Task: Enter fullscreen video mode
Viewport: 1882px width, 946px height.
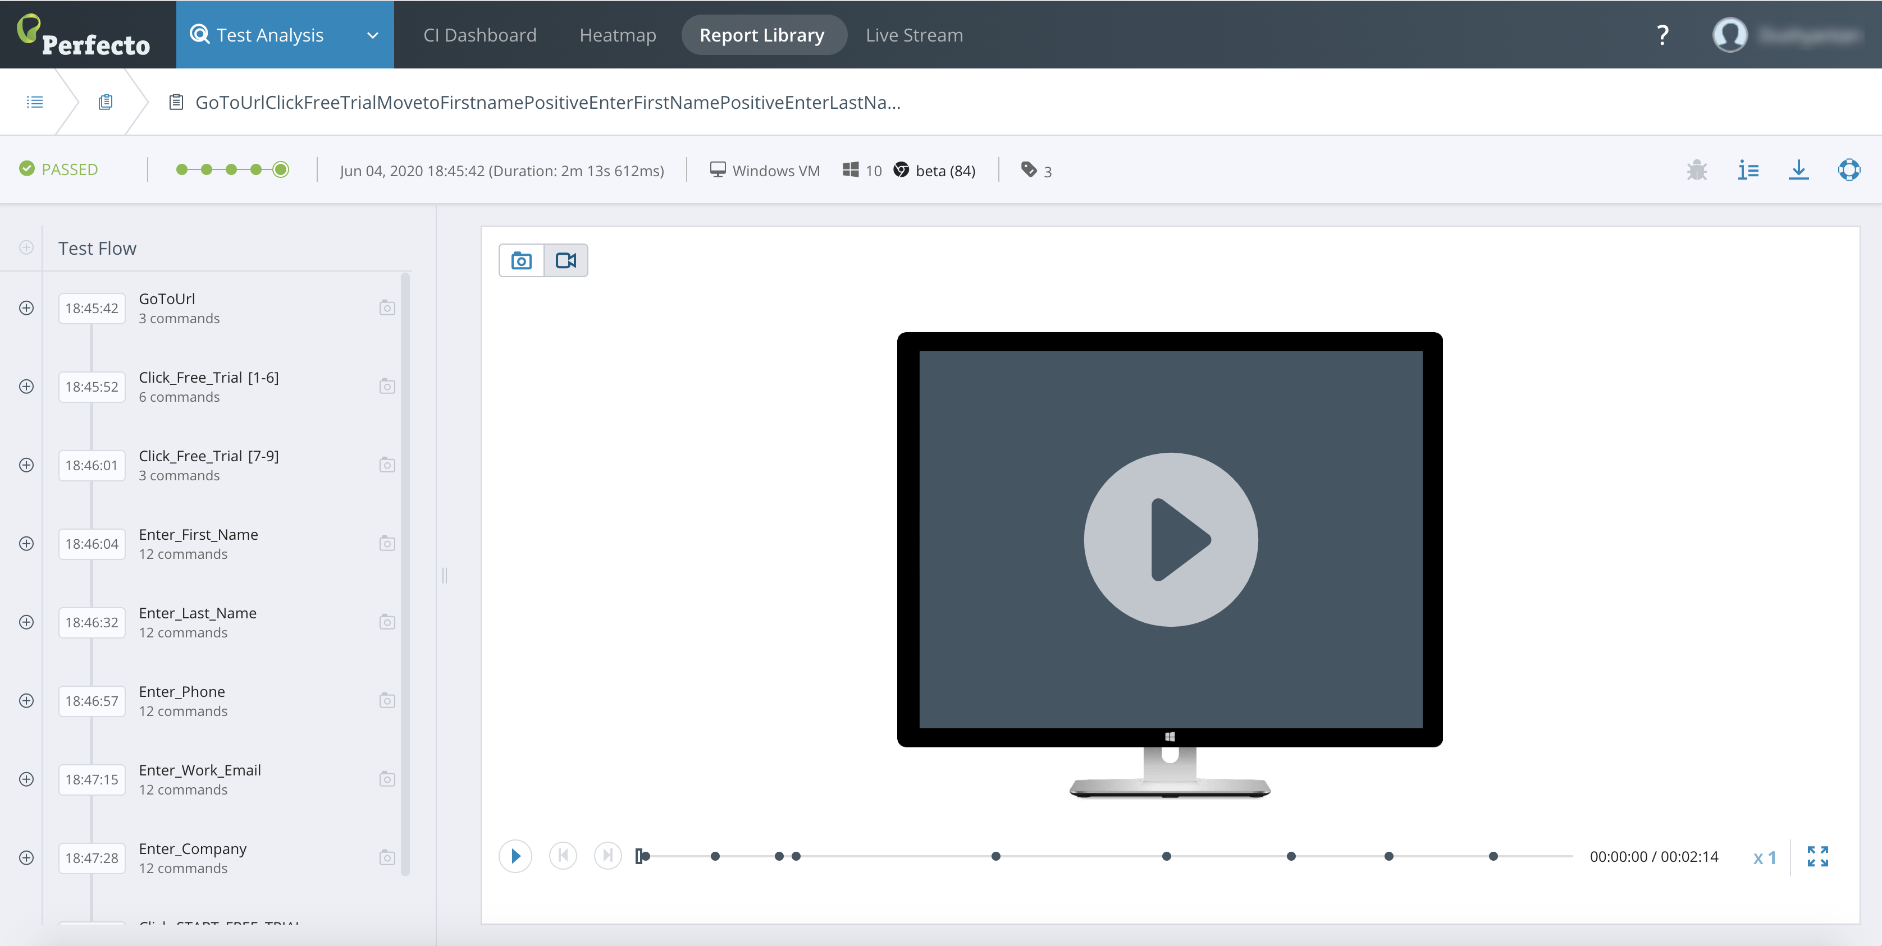Action: tap(1817, 856)
